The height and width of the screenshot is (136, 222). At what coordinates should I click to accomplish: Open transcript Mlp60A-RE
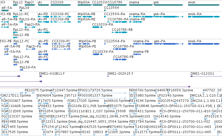(x=79, y=22)
